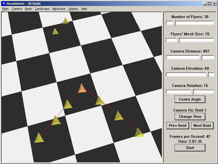218x164 pixels.
Task: Click the "Time: 2.07.35" text
Action: click(190, 141)
